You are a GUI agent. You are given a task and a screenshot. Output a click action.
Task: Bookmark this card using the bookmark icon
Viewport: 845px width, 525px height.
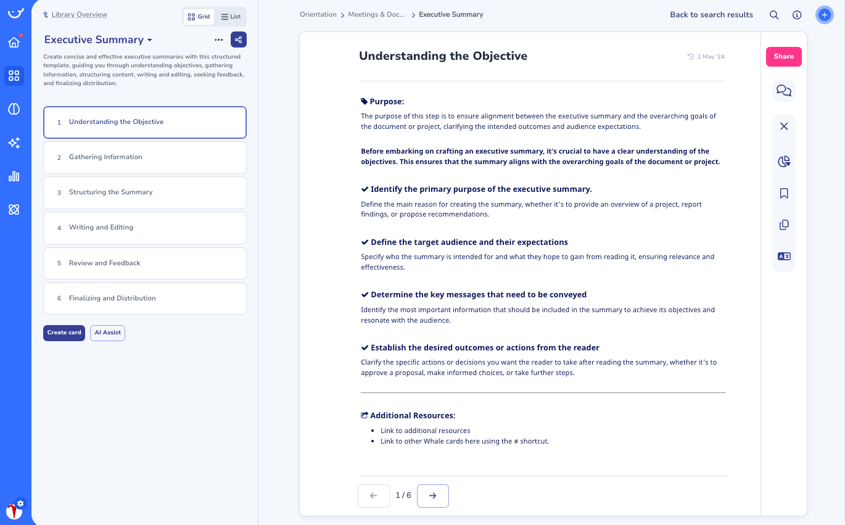pos(783,193)
